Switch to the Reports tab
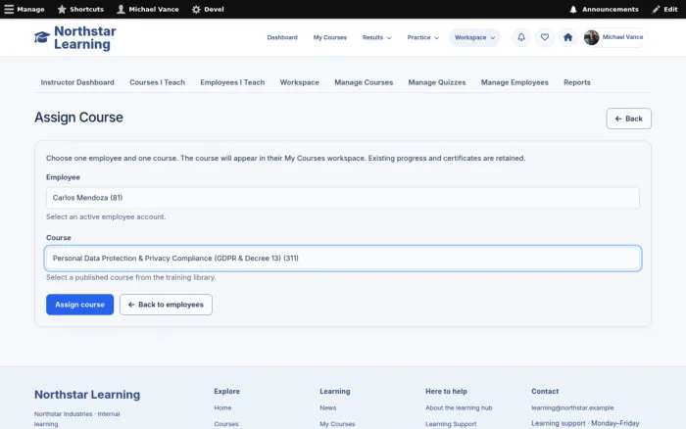 point(576,82)
